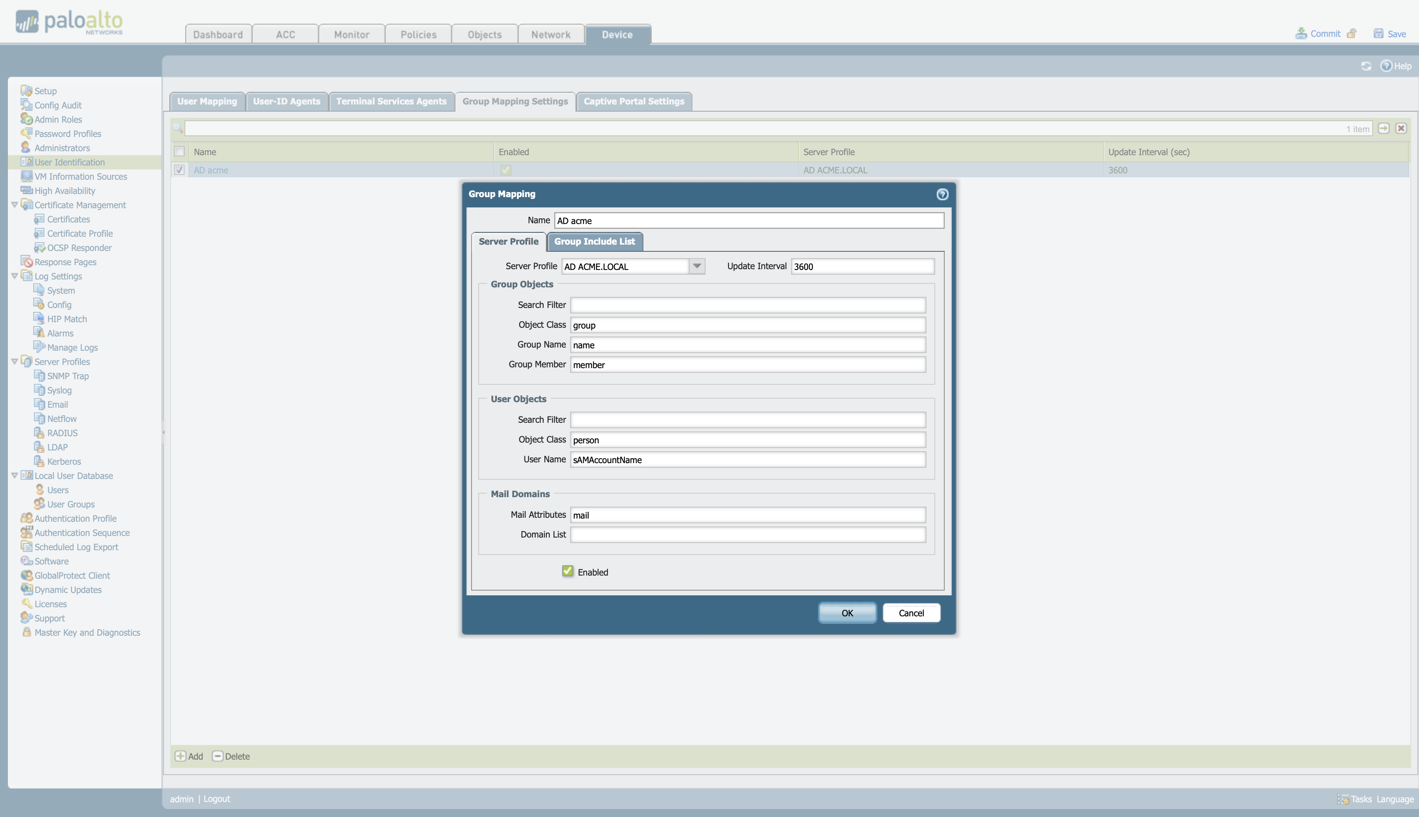1419x817 pixels.
Task: Uncheck the AD acme row checkbox
Action: click(179, 170)
